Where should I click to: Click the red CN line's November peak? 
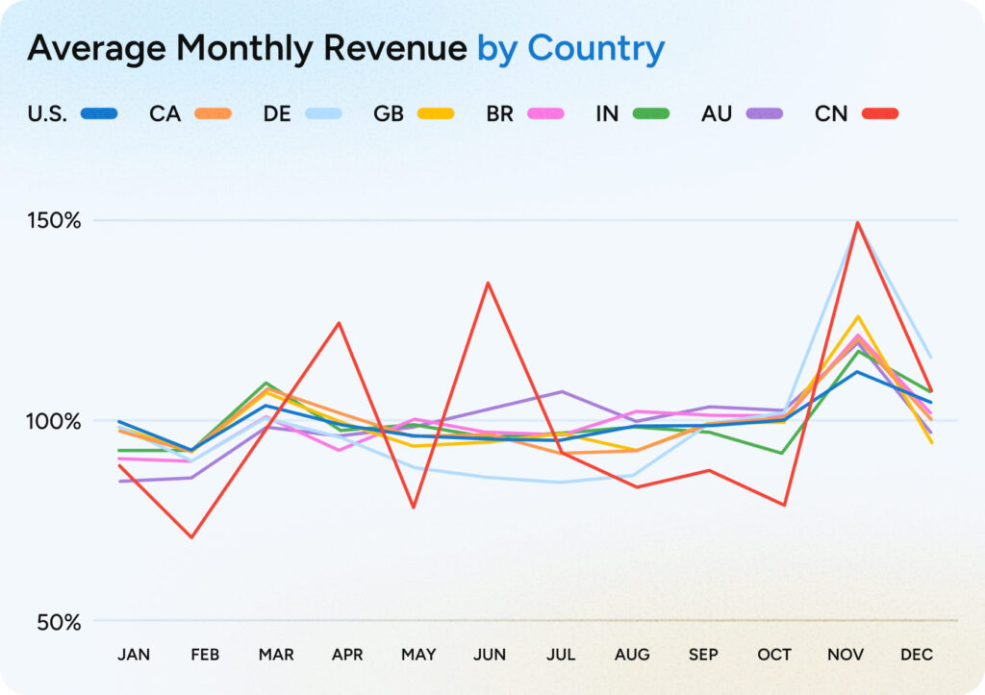pyautogui.click(x=856, y=223)
